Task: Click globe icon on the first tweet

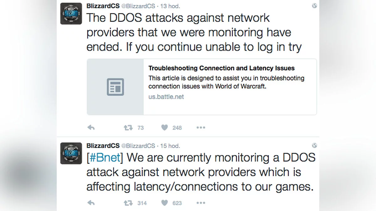Action: click(x=315, y=6)
